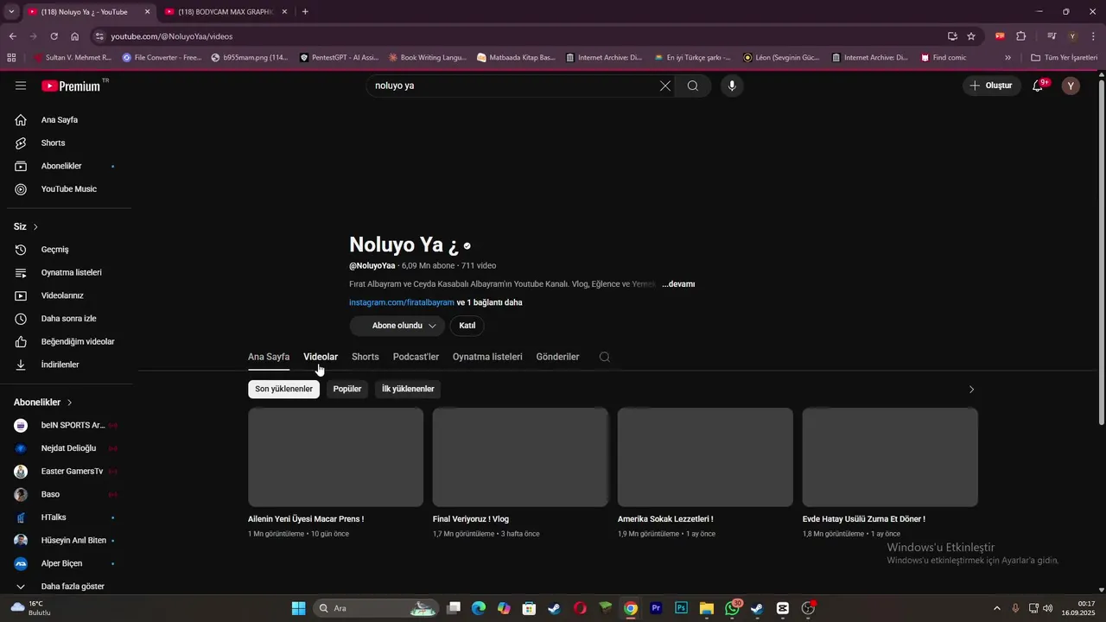Select the Son yüklenenler filter chip
The image size is (1106, 622).
[283, 390]
